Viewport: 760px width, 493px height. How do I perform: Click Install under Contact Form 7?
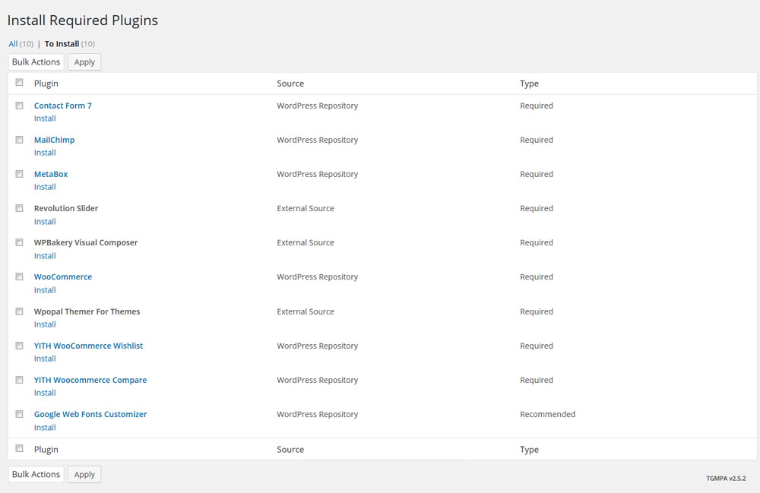click(45, 119)
